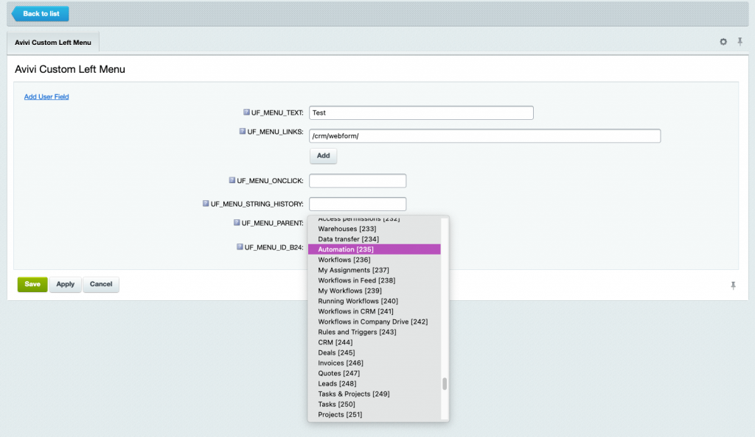Select CRM [244] option
Image resolution: width=755 pixels, height=437 pixels.
tap(375, 342)
